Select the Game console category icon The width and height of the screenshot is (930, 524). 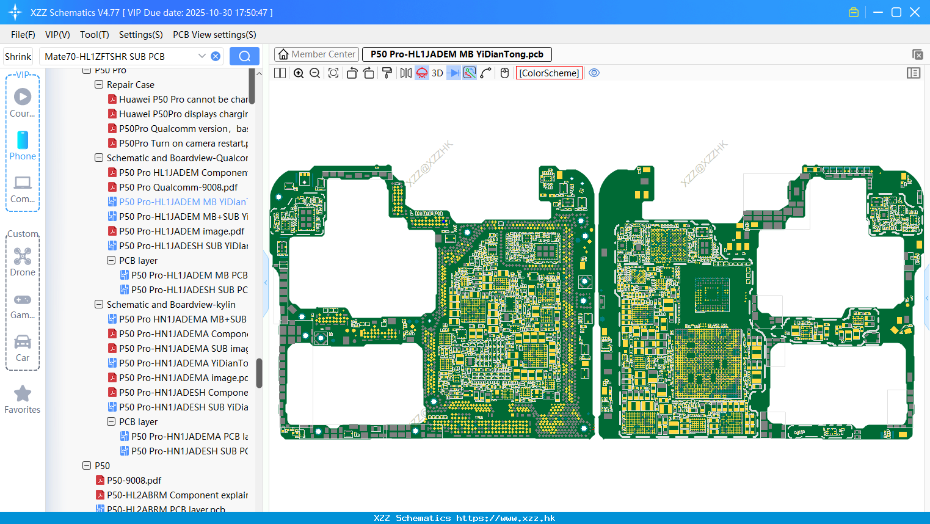pos(23,305)
